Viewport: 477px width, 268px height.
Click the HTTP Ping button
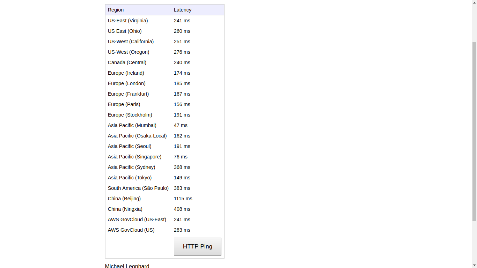pos(197,247)
